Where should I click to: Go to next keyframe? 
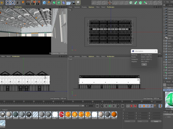point(117,106)
